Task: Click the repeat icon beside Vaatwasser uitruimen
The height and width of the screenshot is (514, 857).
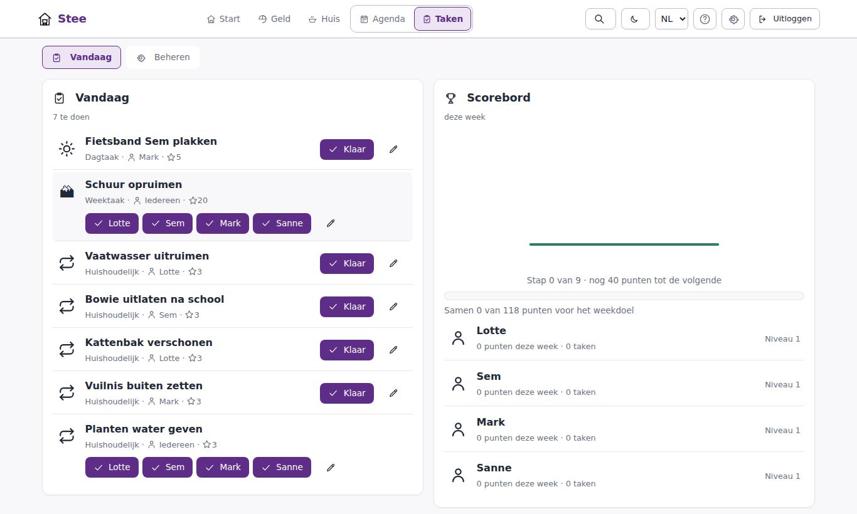Action: 67,263
